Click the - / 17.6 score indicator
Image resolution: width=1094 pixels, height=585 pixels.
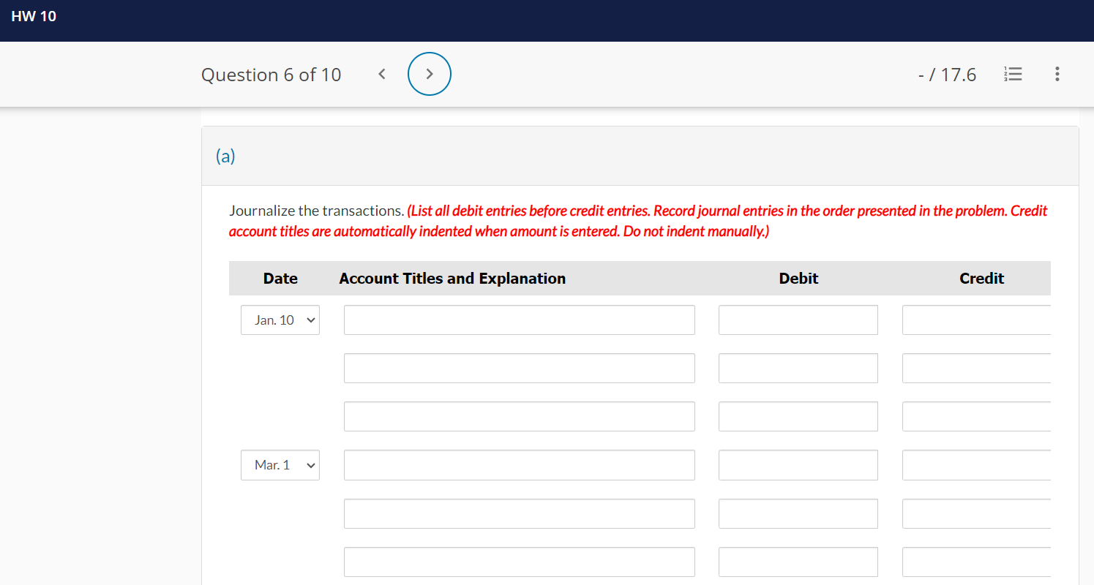point(947,74)
